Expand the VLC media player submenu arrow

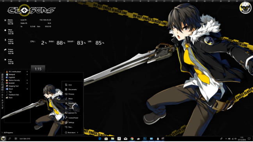click(x=27, y=72)
